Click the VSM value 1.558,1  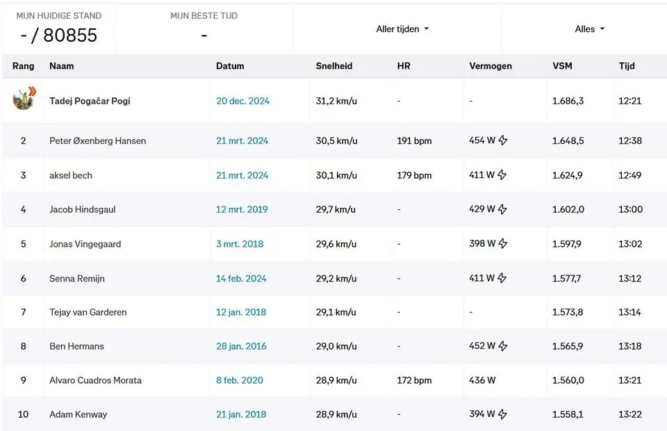tap(568, 414)
